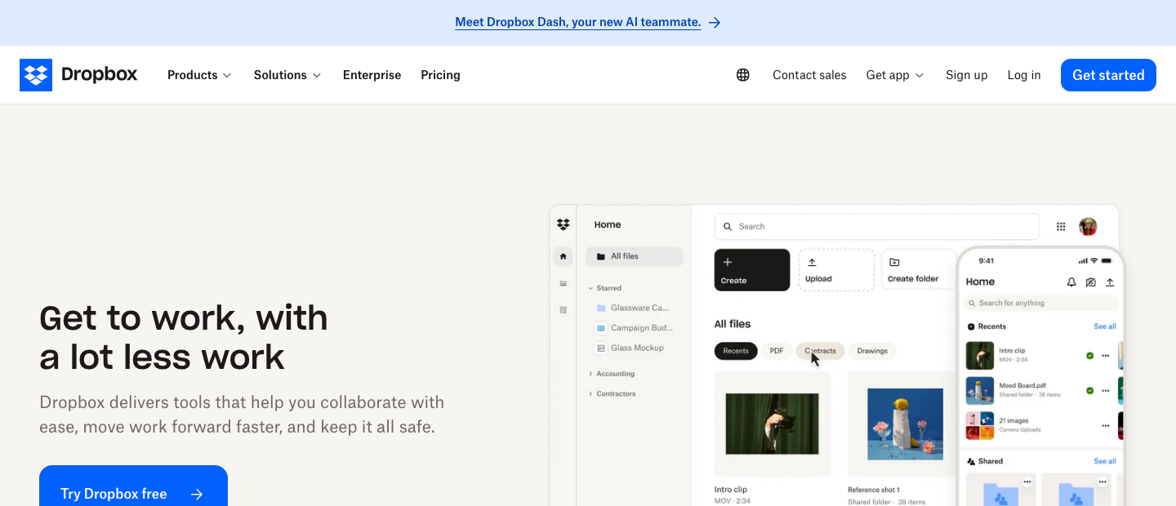Open Meet Dropbox Dash banner link
Image resolution: width=1176 pixels, height=506 pixels.
[x=578, y=23]
